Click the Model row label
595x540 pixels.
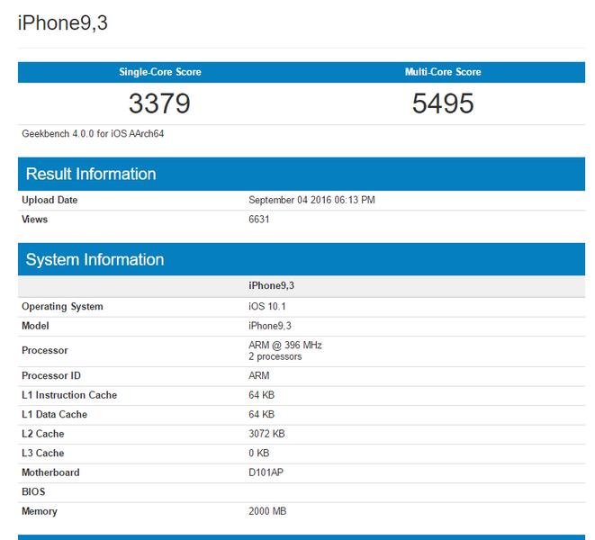point(35,326)
